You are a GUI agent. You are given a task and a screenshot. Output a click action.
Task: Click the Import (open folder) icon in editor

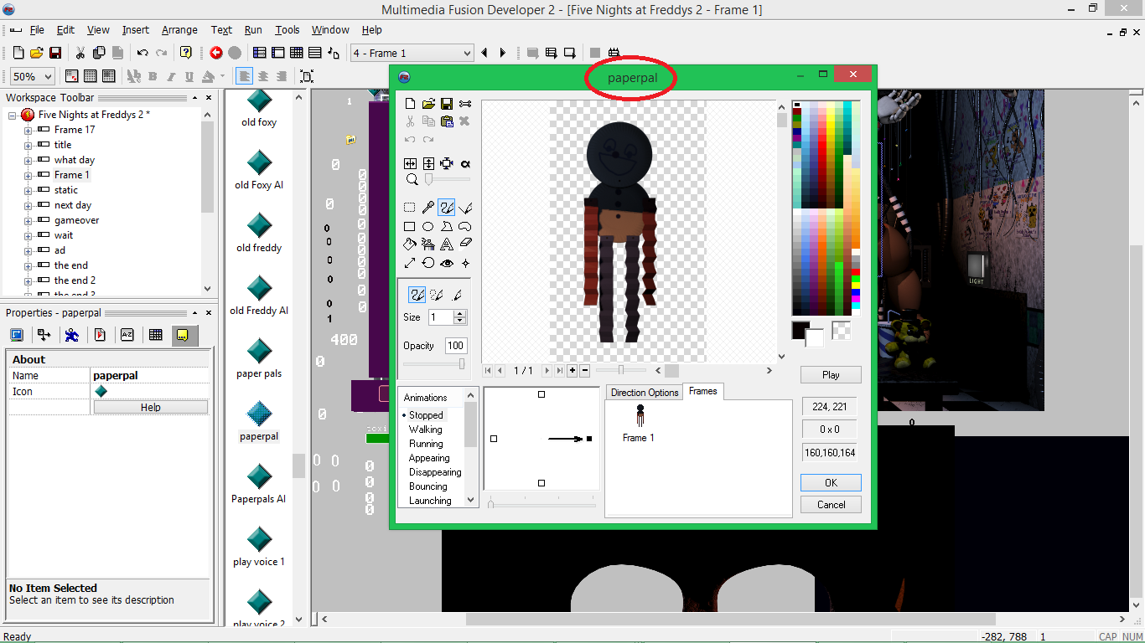pos(428,104)
